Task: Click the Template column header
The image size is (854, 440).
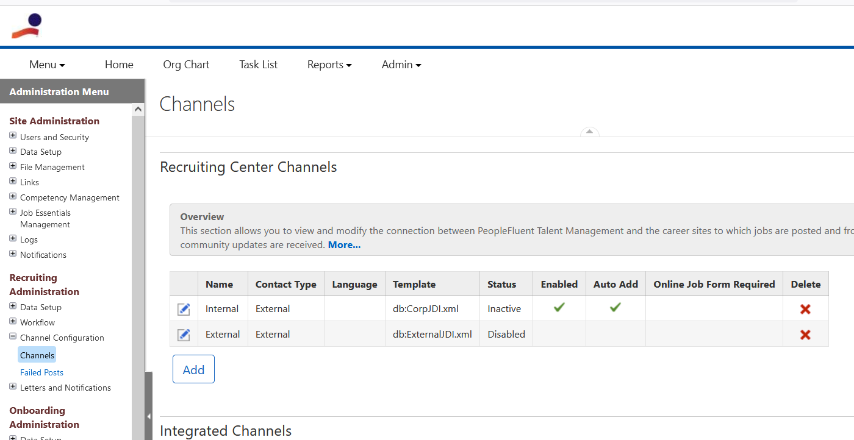Action: pyautogui.click(x=432, y=284)
